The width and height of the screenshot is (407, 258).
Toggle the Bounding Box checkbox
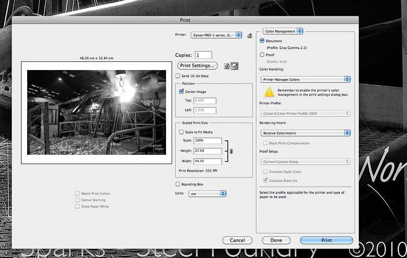pos(178,184)
